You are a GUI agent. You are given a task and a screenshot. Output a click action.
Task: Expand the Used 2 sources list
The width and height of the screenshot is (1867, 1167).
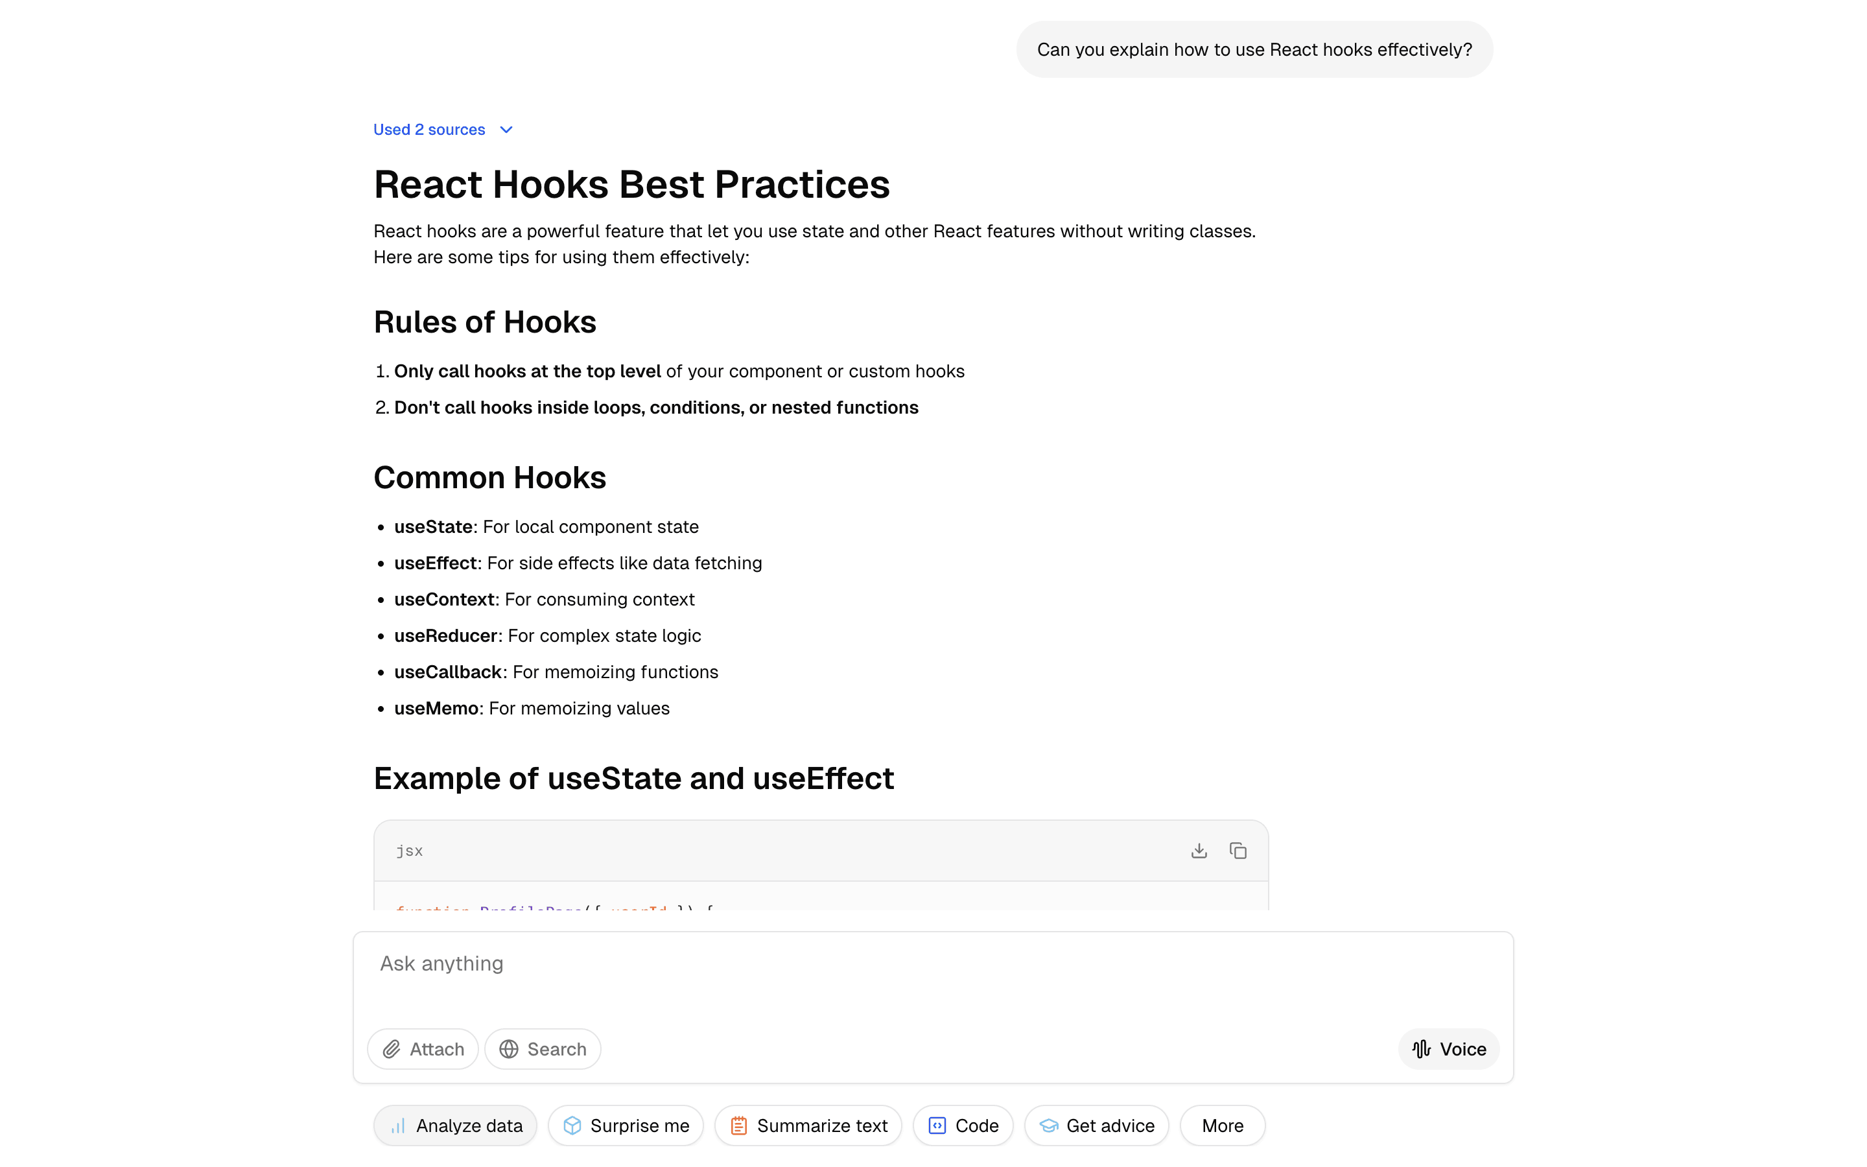point(429,129)
